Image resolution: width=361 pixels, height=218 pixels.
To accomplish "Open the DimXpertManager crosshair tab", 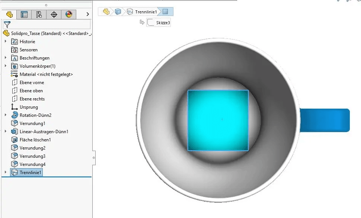I will 54,15.
